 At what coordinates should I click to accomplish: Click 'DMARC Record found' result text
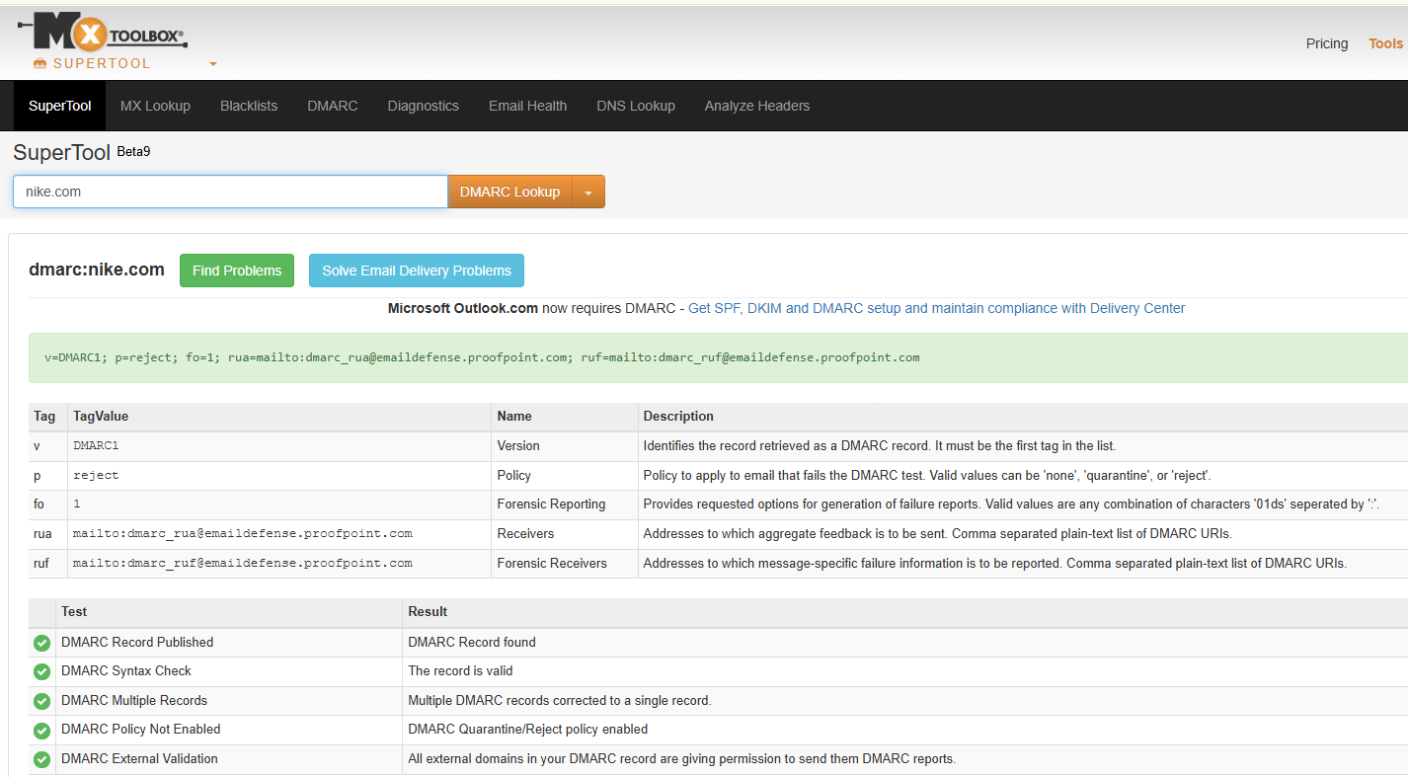click(x=472, y=642)
